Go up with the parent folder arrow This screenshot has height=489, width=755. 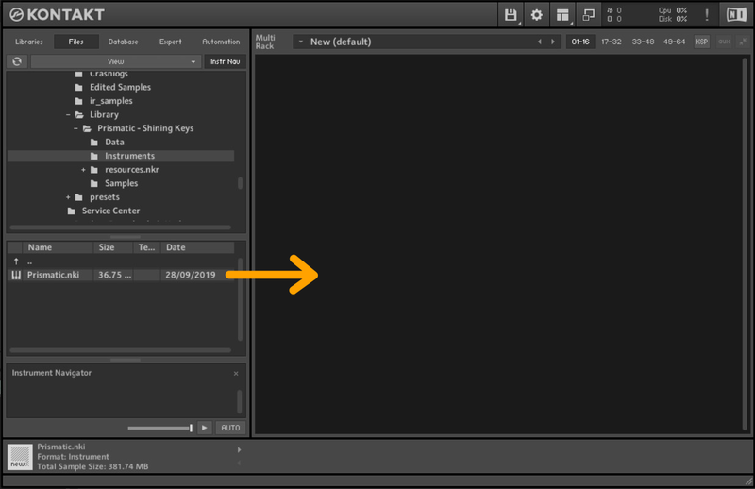click(x=16, y=261)
